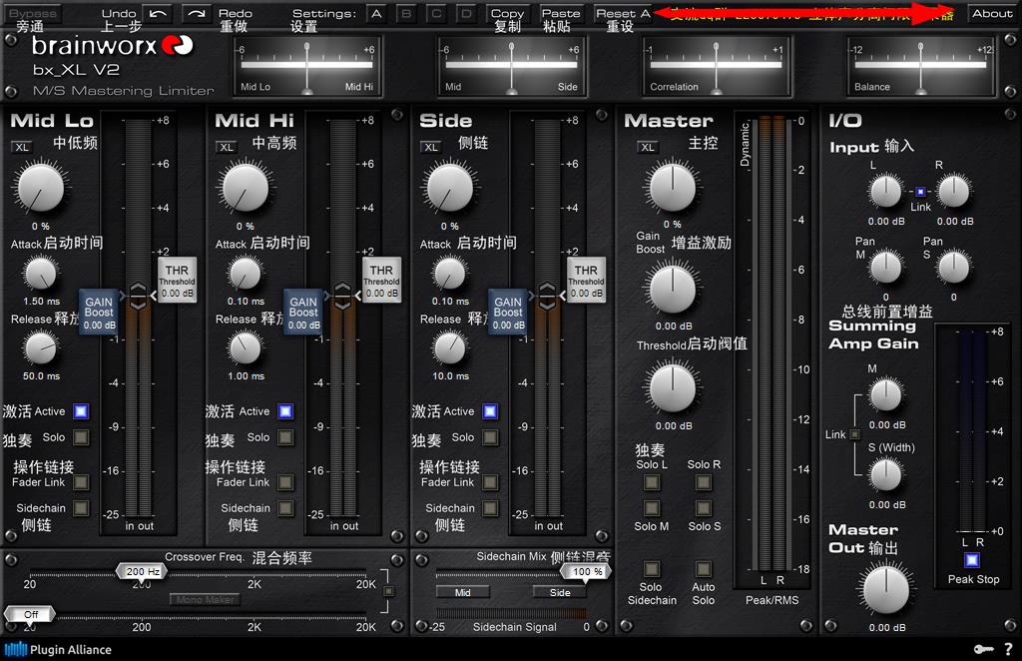1022x661 pixels.
Task: Enable Solo R in Master section
Action: [x=703, y=481]
